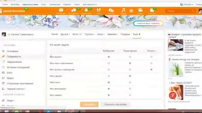This screenshot has height=113, width=202.
Task: Click Публичность icon in sidebar
Action: [x=3, y=56]
